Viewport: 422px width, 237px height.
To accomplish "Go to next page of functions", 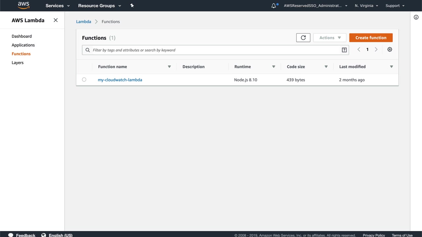I will [376, 49].
